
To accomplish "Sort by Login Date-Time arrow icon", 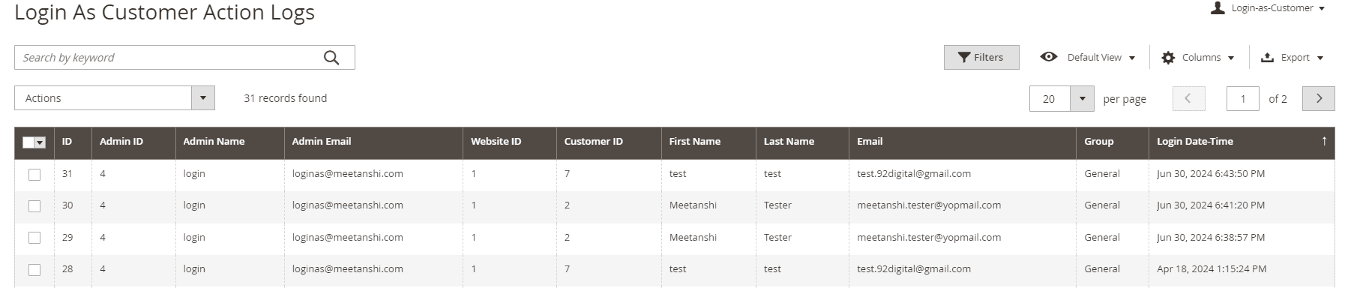I will [x=1324, y=141].
